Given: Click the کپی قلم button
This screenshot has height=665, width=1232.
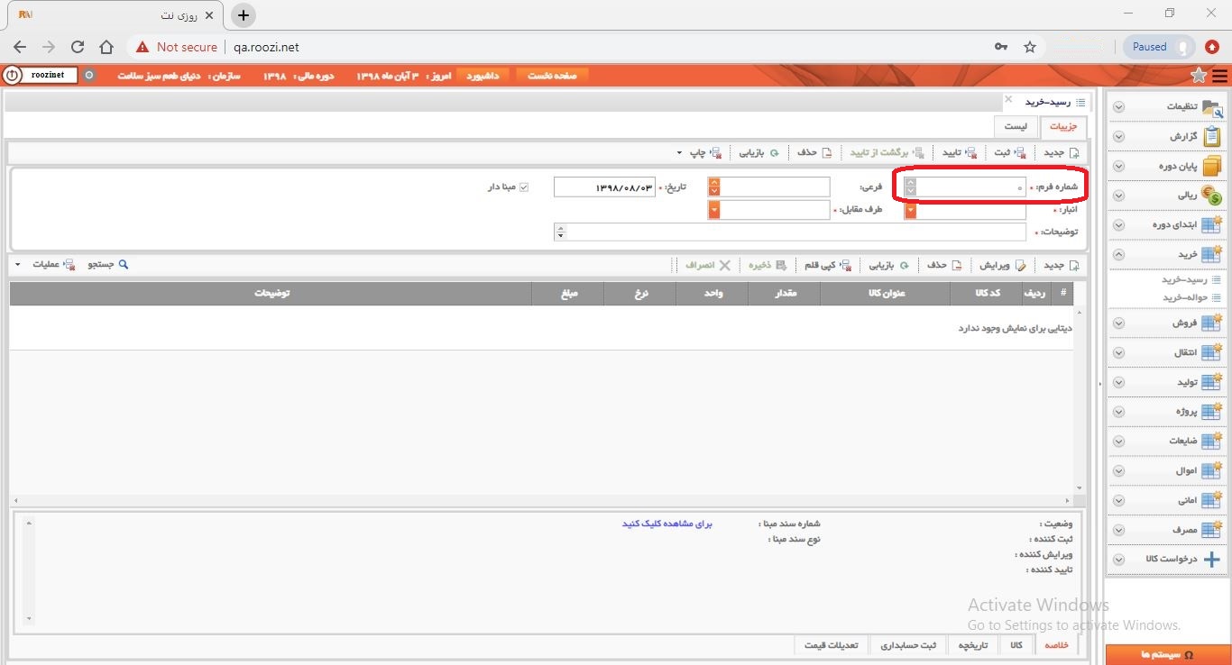Looking at the screenshot, I should [x=827, y=266].
